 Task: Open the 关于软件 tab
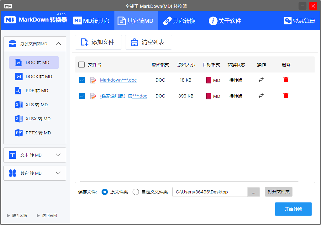[225, 21]
